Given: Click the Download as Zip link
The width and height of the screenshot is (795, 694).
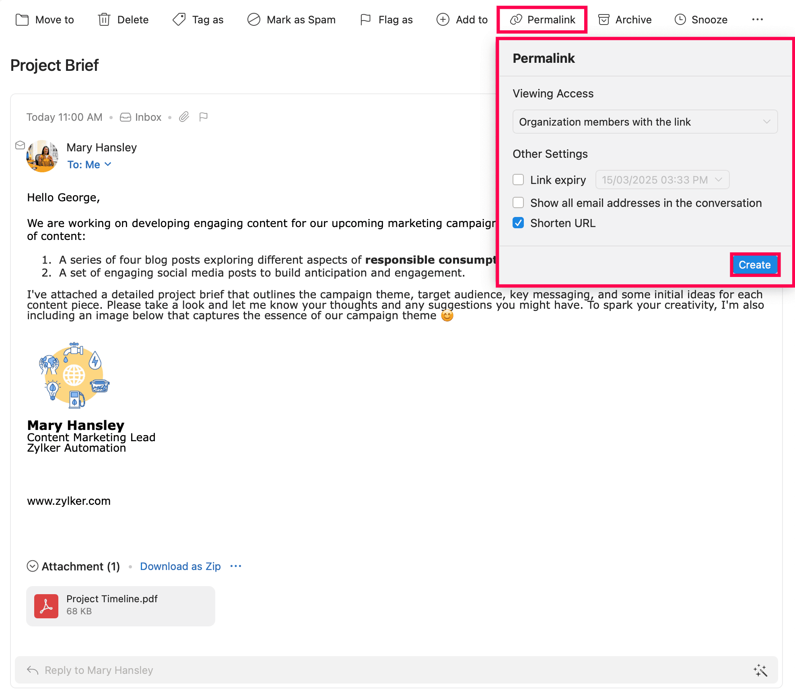Looking at the screenshot, I should tap(180, 566).
